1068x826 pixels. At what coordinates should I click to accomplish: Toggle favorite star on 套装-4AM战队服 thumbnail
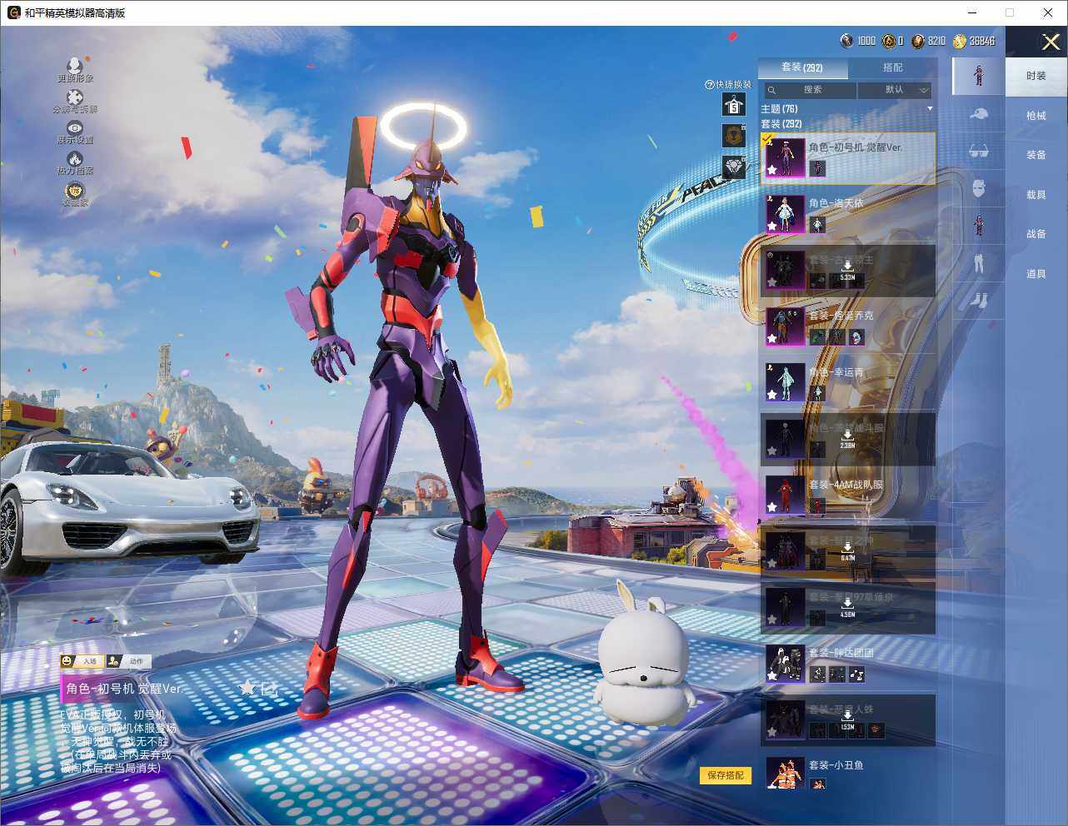tap(772, 507)
